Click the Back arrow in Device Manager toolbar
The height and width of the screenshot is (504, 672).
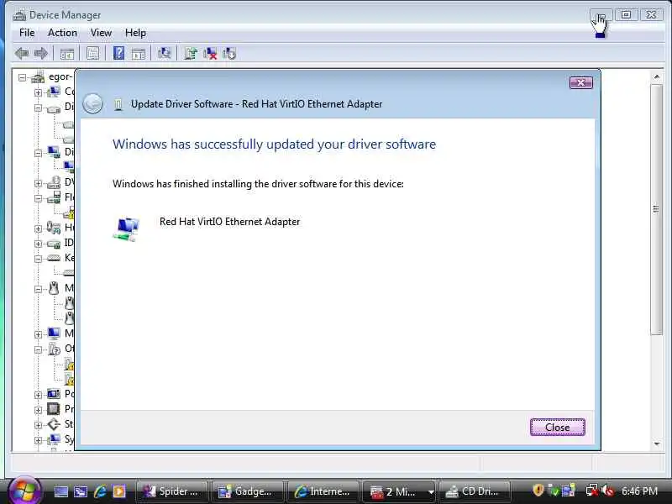pyautogui.click(x=22, y=54)
